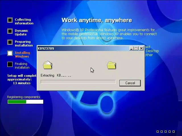The width and height of the screenshot is (182, 136).
Task: Click the KB923789 title bar
Action: coord(83,48)
